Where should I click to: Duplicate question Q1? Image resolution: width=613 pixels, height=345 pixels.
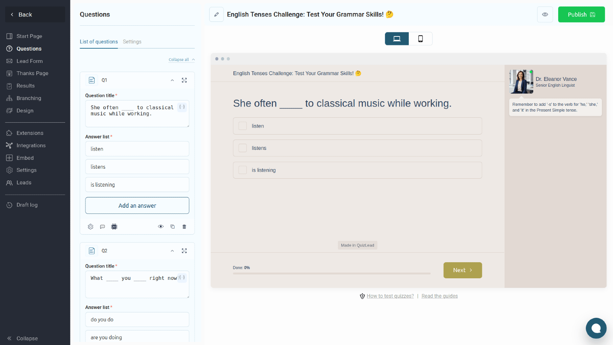pyautogui.click(x=172, y=227)
